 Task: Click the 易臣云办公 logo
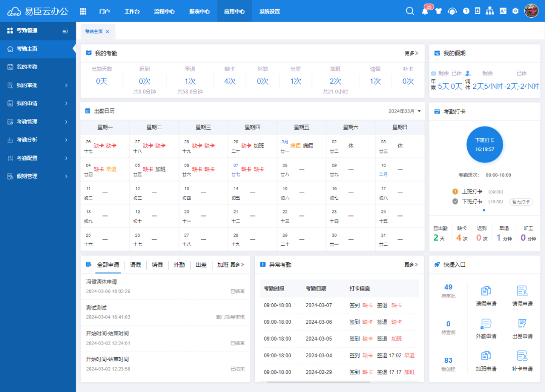[x=38, y=11]
